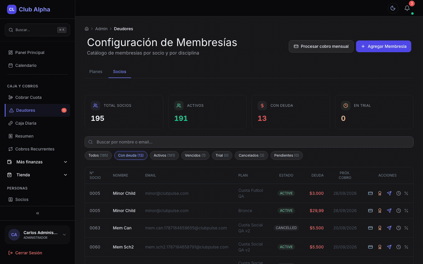Open card payment icon for Mem Can row
This screenshot has width=423, height=264.
point(370,228)
